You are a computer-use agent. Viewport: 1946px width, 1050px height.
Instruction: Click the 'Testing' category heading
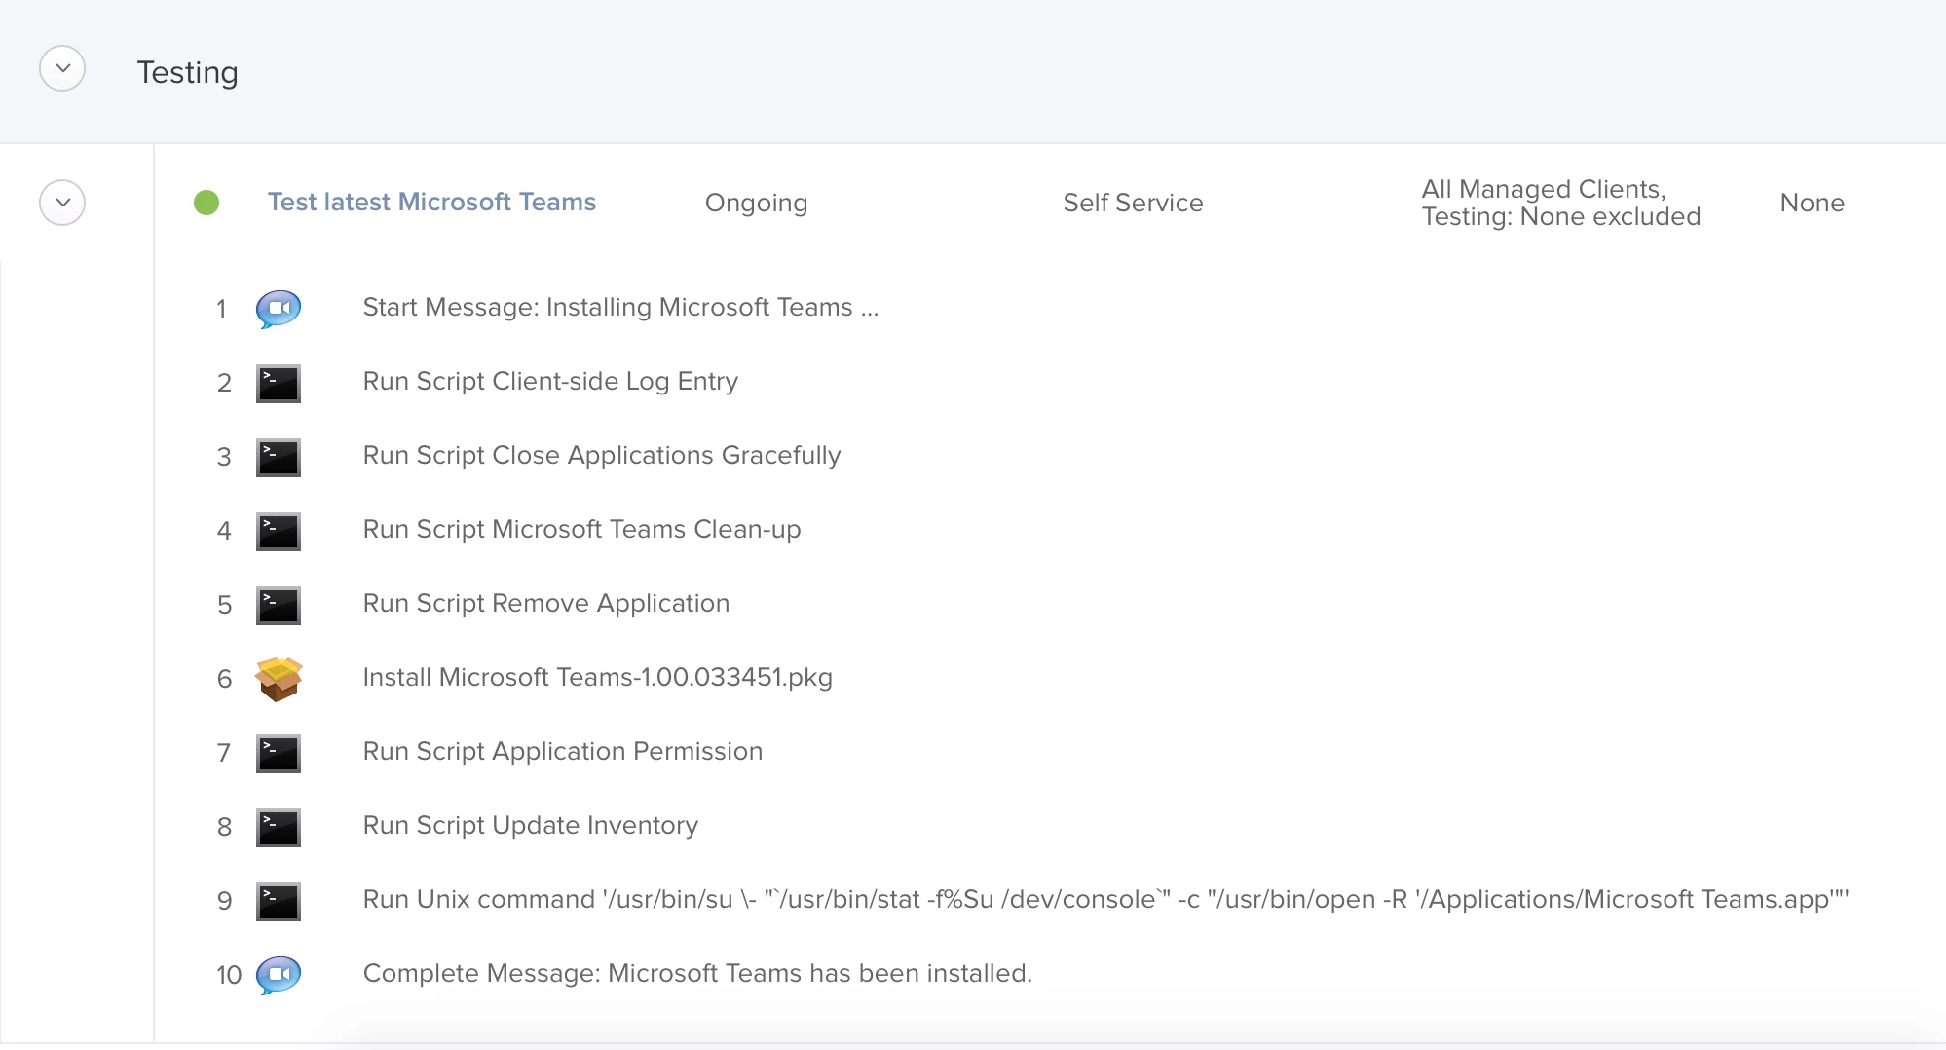[x=187, y=72]
